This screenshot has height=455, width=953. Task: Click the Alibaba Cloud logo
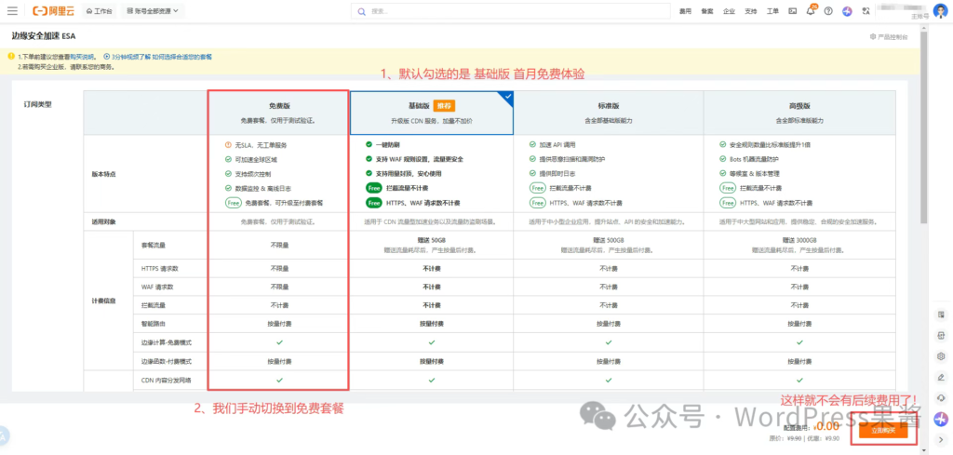pos(54,11)
